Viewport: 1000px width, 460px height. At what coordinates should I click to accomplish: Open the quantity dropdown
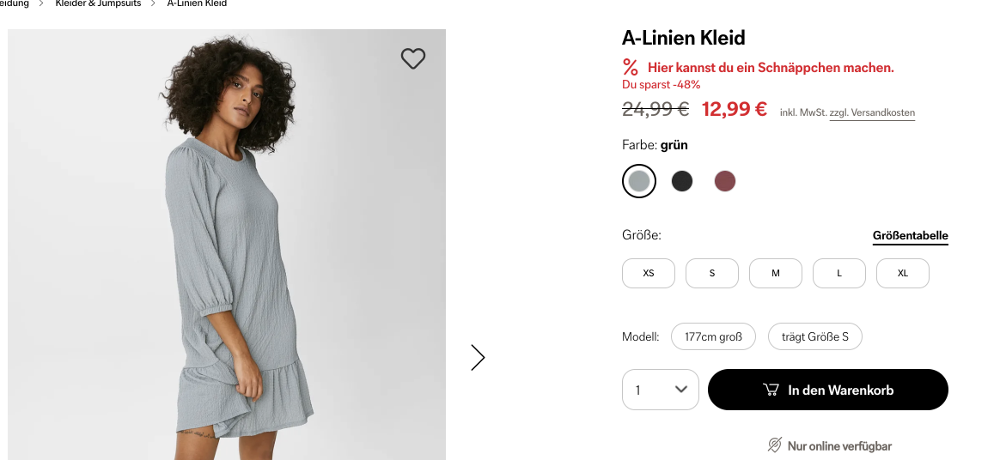click(x=661, y=390)
